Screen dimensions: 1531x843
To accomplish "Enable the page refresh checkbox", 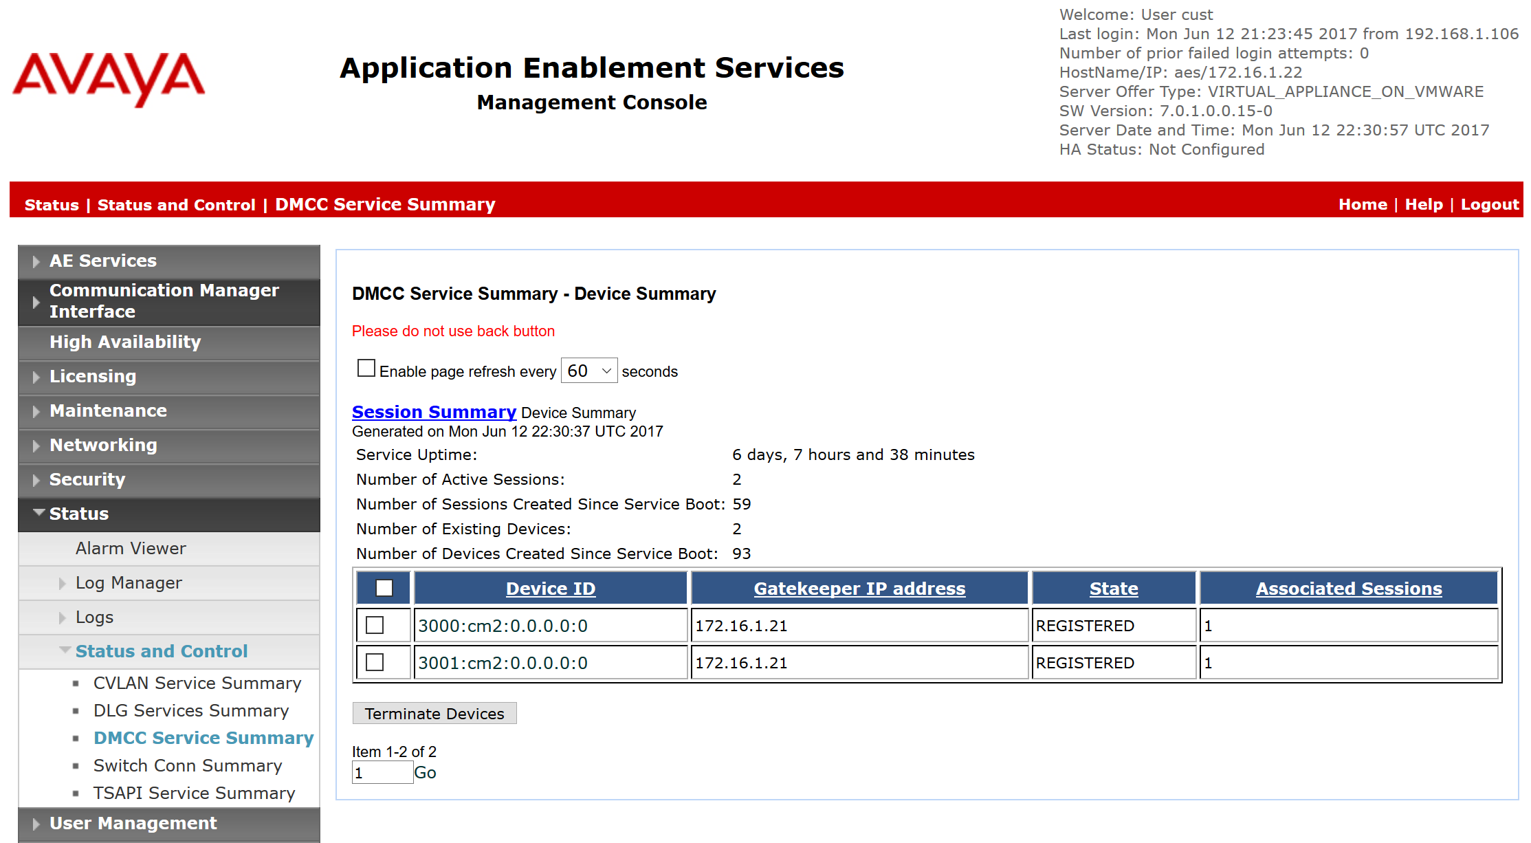I will point(366,369).
